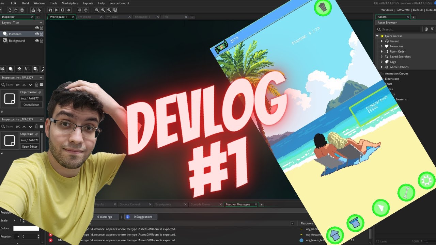Click the Create Executable toolbar icon
The height and width of the screenshot is (245, 436).
[33, 10]
